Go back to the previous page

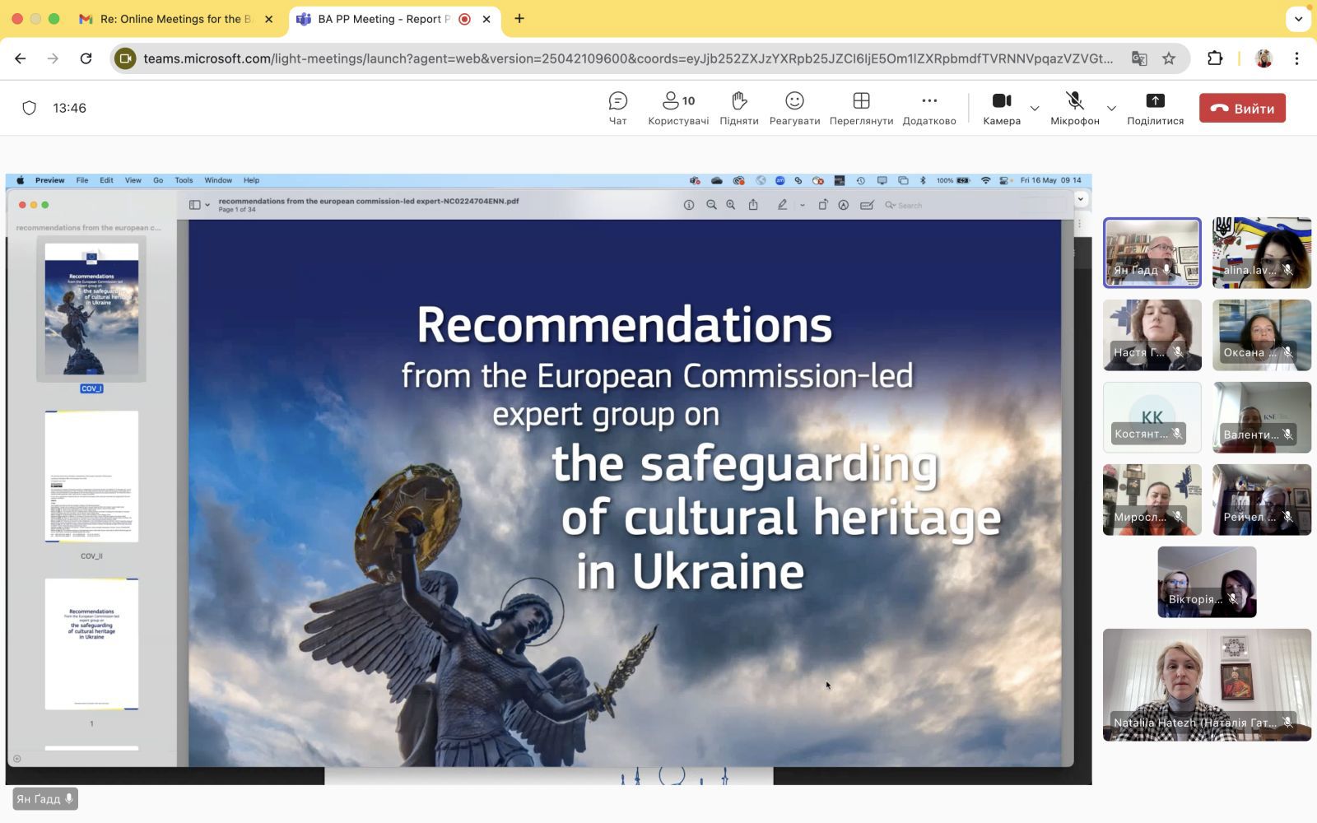click(21, 58)
